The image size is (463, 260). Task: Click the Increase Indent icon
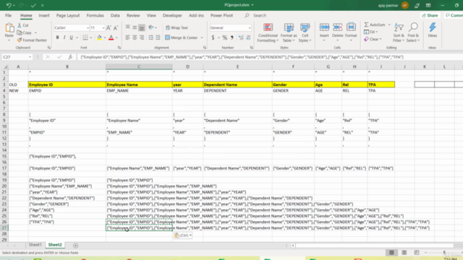pos(158,38)
